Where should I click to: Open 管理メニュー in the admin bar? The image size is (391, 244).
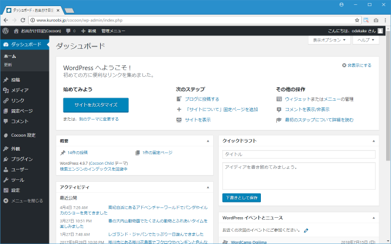113,30
